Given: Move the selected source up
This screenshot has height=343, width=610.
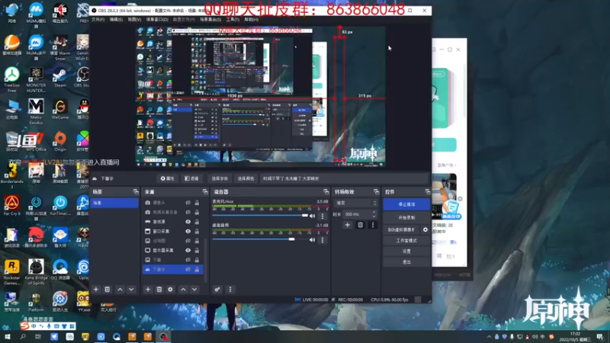Looking at the screenshot, I should coord(183,290).
